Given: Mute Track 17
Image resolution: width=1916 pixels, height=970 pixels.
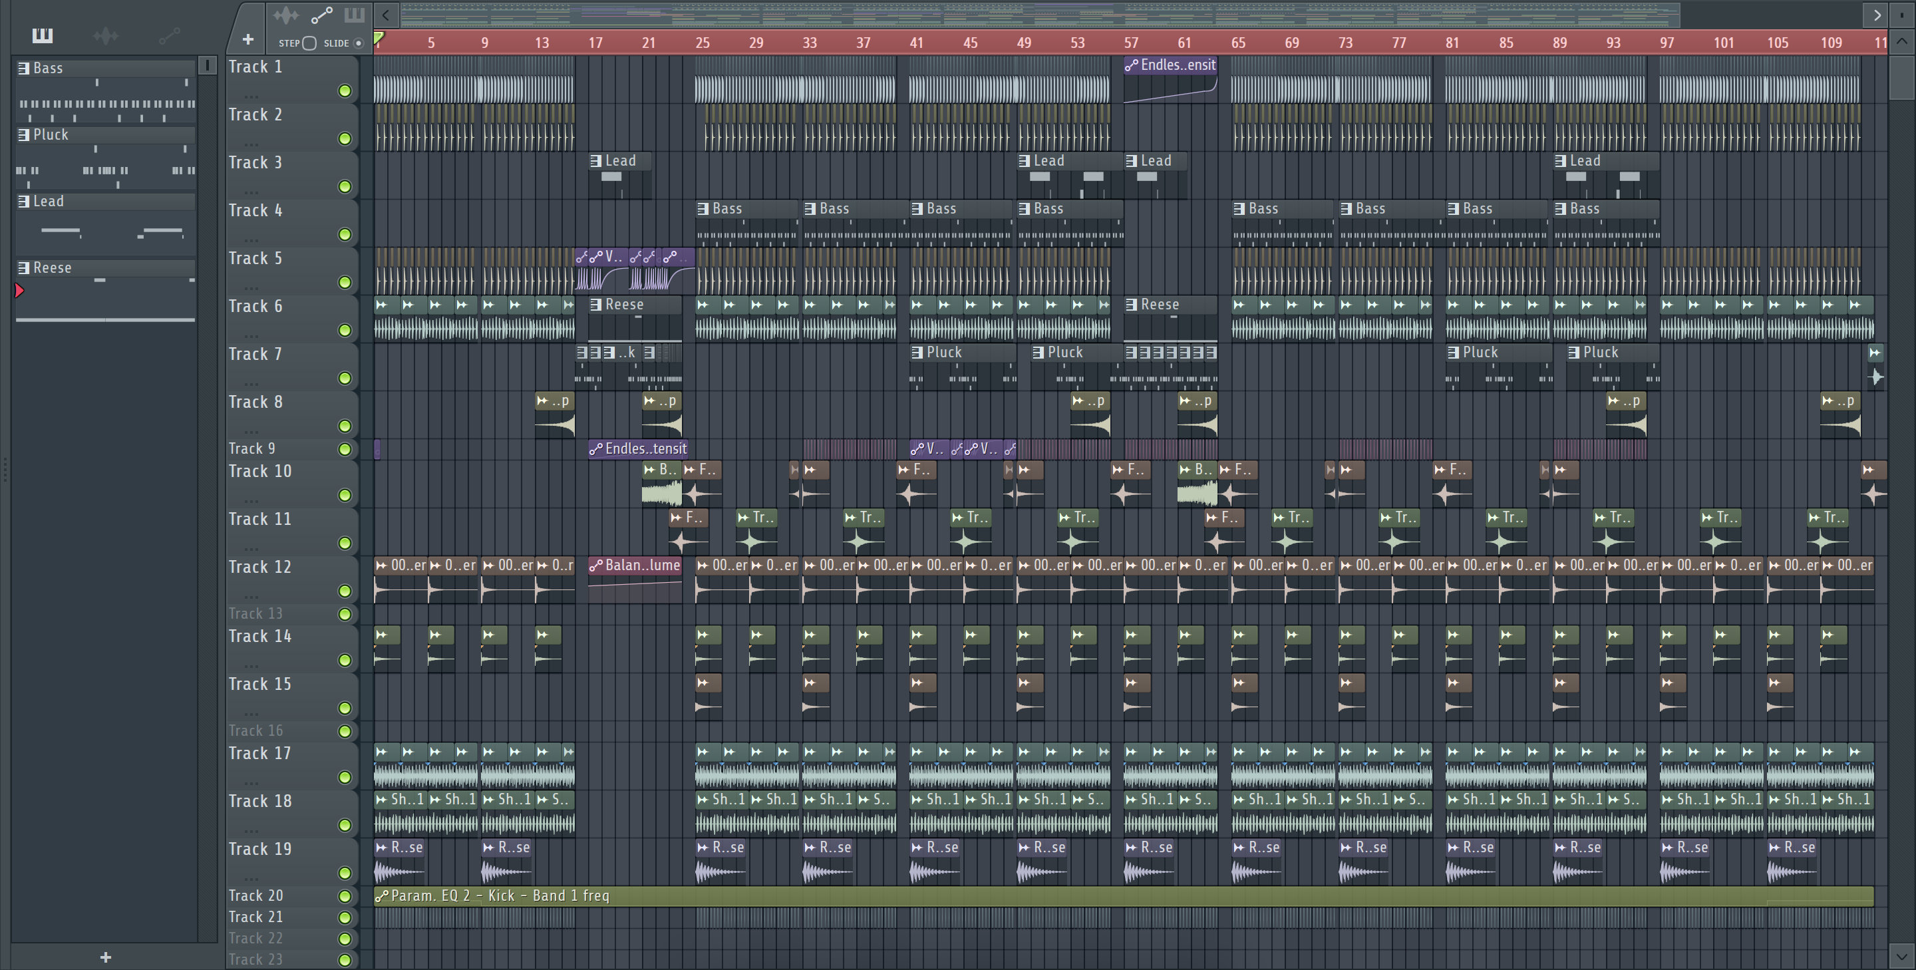Looking at the screenshot, I should [x=345, y=777].
